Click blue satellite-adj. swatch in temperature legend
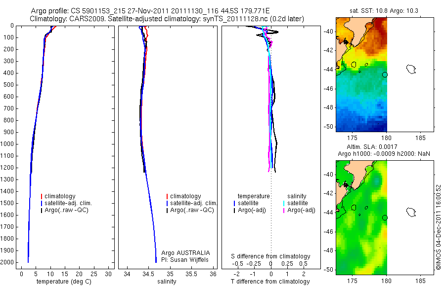445x286 pixels. pyautogui.click(x=42, y=203)
